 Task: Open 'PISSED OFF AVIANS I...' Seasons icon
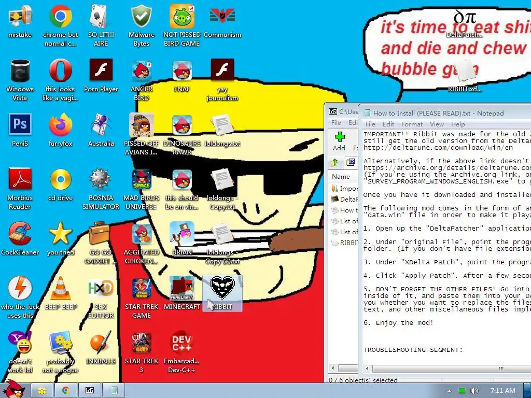[142, 134]
